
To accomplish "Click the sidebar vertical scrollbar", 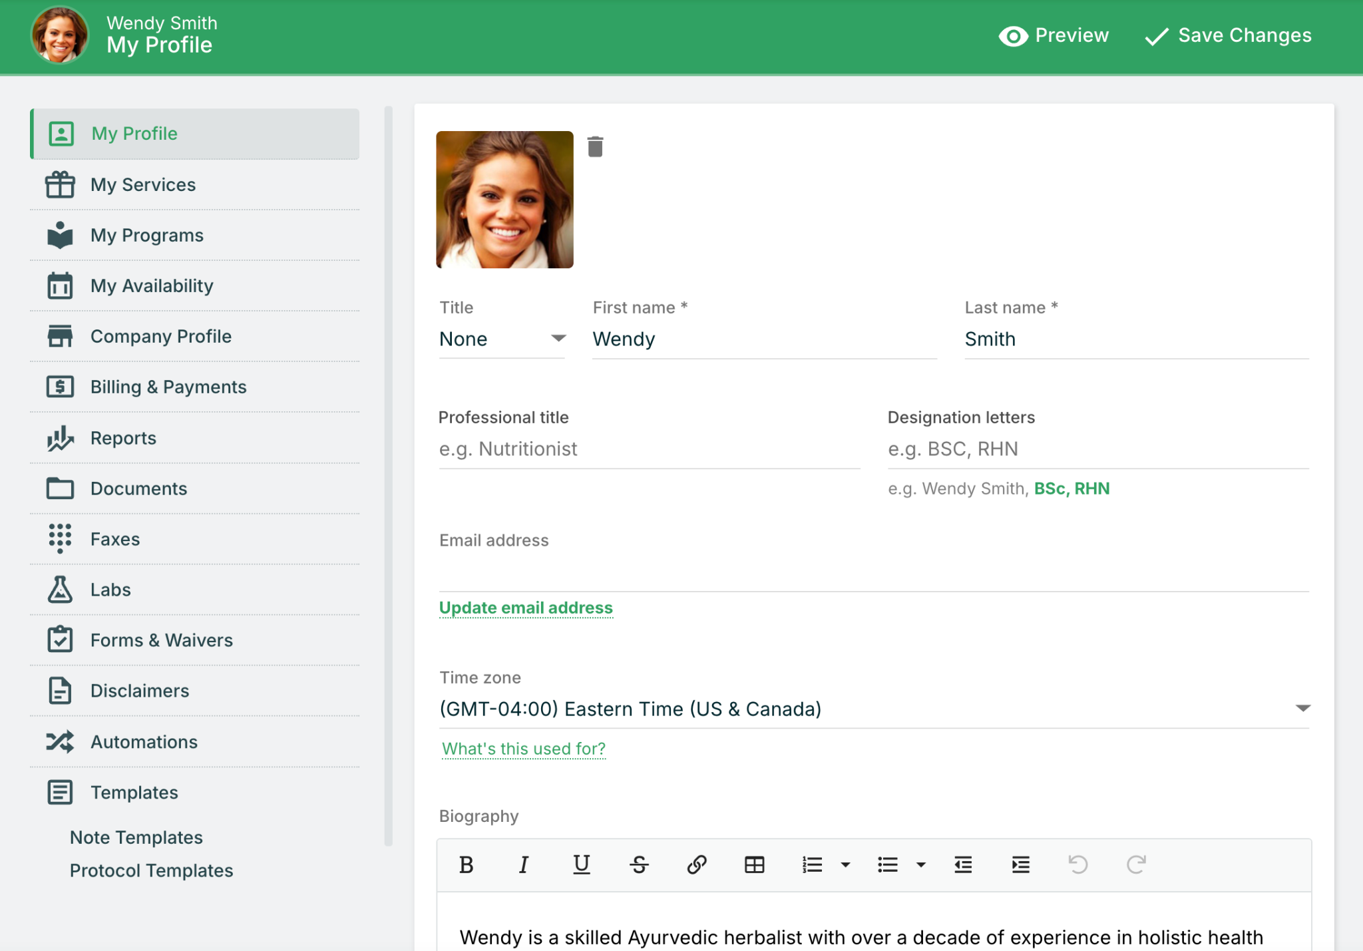I will point(389,476).
